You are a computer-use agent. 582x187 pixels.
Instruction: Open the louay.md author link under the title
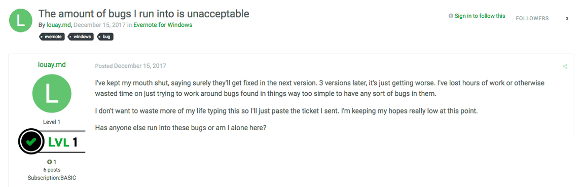pyautogui.click(x=59, y=25)
